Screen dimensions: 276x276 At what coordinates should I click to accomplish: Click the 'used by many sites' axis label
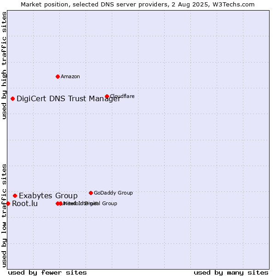[x=231, y=273]
